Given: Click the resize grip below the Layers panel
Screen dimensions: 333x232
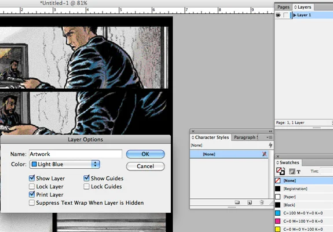Looking at the screenshot, I should 316,128.
